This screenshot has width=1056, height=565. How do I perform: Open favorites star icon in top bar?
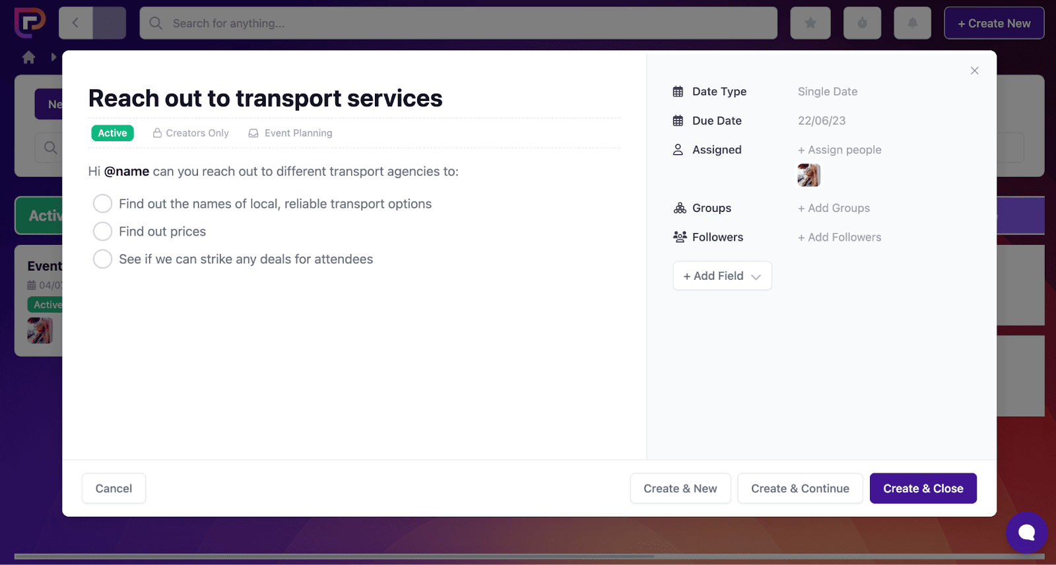pyautogui.click(x=810, y=23)
